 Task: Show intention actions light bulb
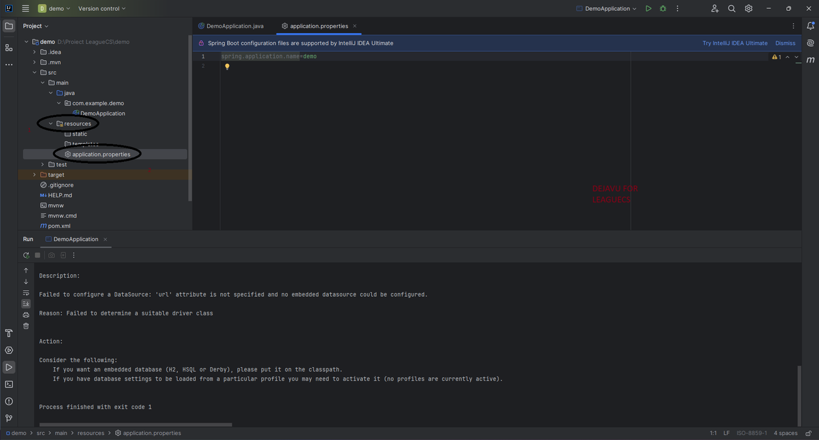click(227, 66)
